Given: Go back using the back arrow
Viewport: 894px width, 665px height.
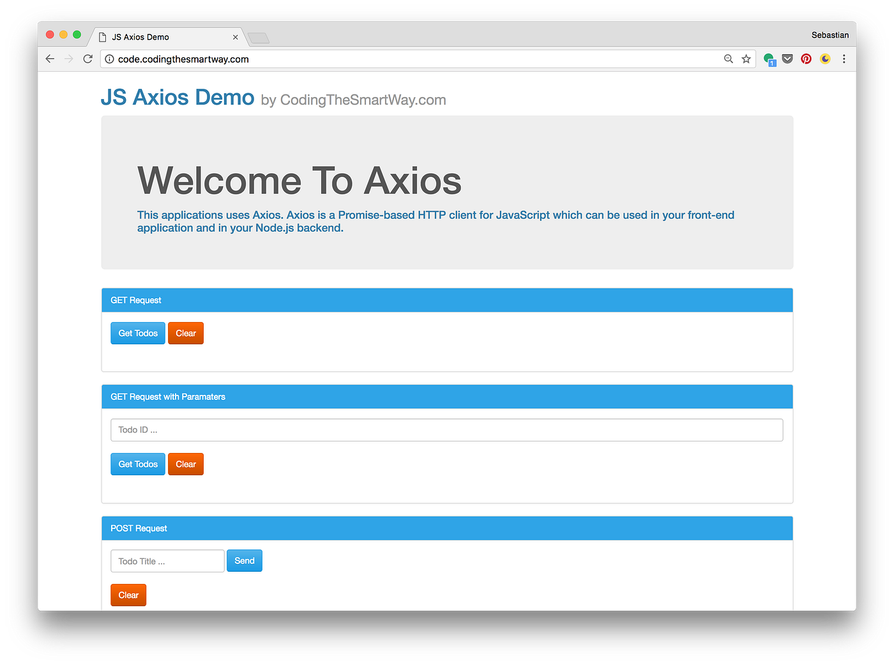Looking at the screenshot, I should [50, 58].
